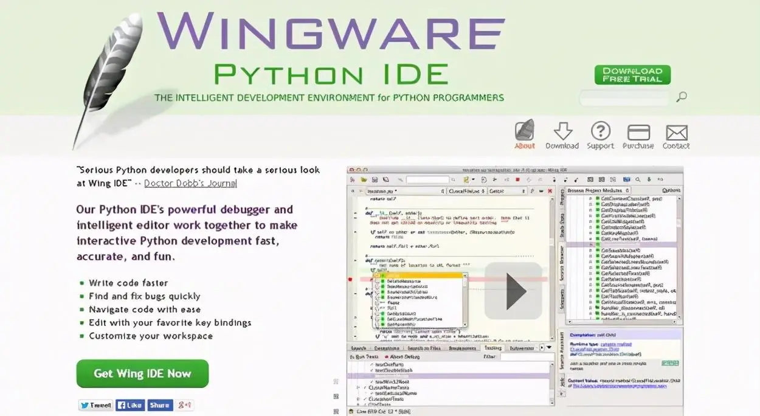Click the feather quill logo image
The width and height of the screenshot is (760, 416).
point(108,82)
